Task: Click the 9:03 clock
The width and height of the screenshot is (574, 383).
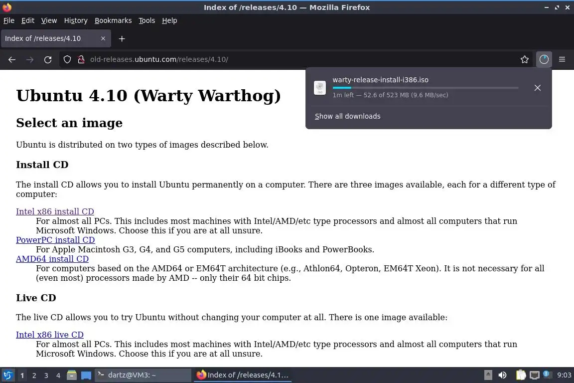Action: pyautogui.click(x=564, y=376)
